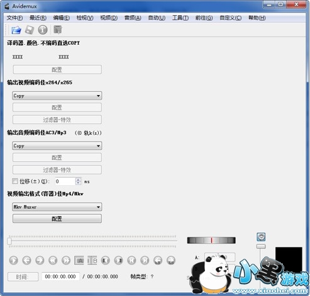Click the jog shuttle wheel control
The height and width of the screenshot is (296, 310).
[x=211, y=240]
